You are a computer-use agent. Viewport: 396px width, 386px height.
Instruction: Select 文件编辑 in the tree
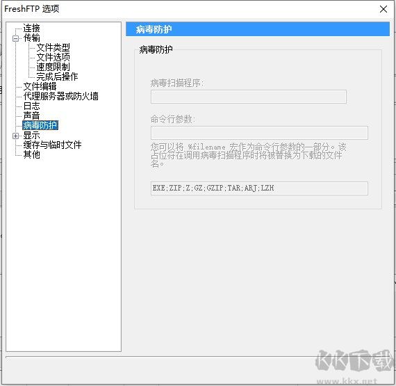tap(40, 86)
